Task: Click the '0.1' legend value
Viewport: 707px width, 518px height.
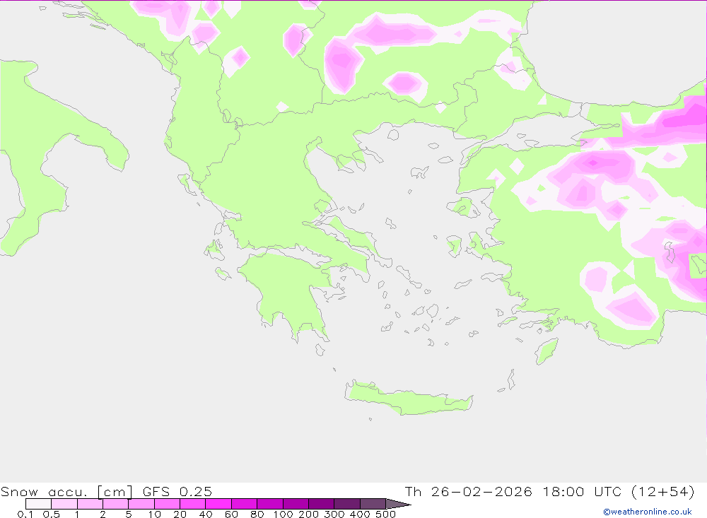Action: pyautogui.click(x=25, y=514)
